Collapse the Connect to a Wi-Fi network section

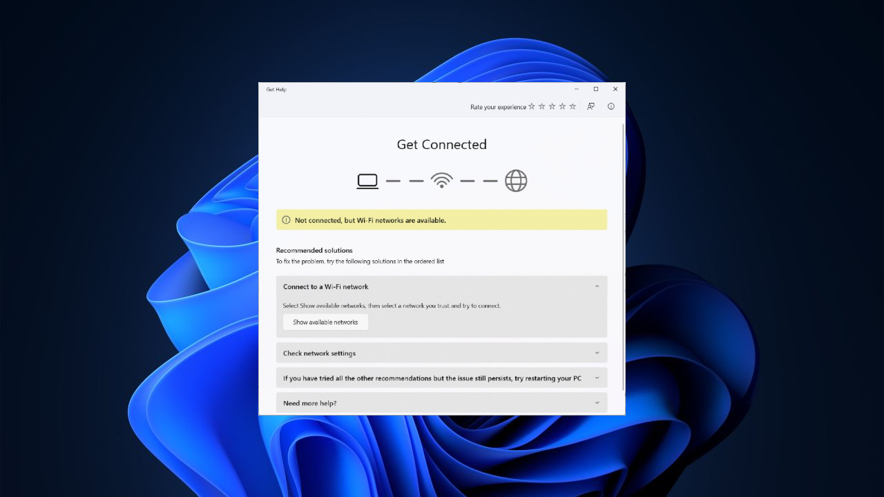coord(597,286)
